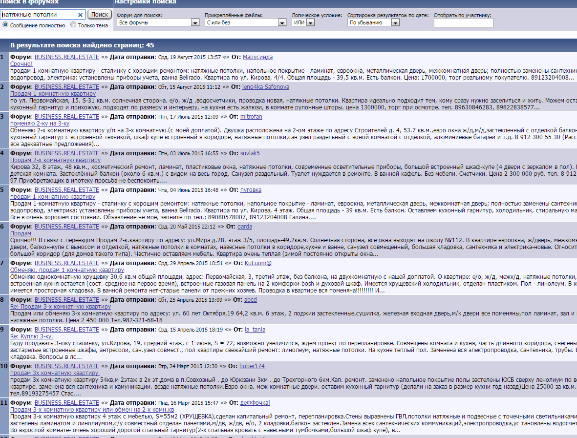Click the 'Отобрать по участнику' input field
Image resolution: width=577 pixels, height=438 pixels.
[x=463, y=22]
